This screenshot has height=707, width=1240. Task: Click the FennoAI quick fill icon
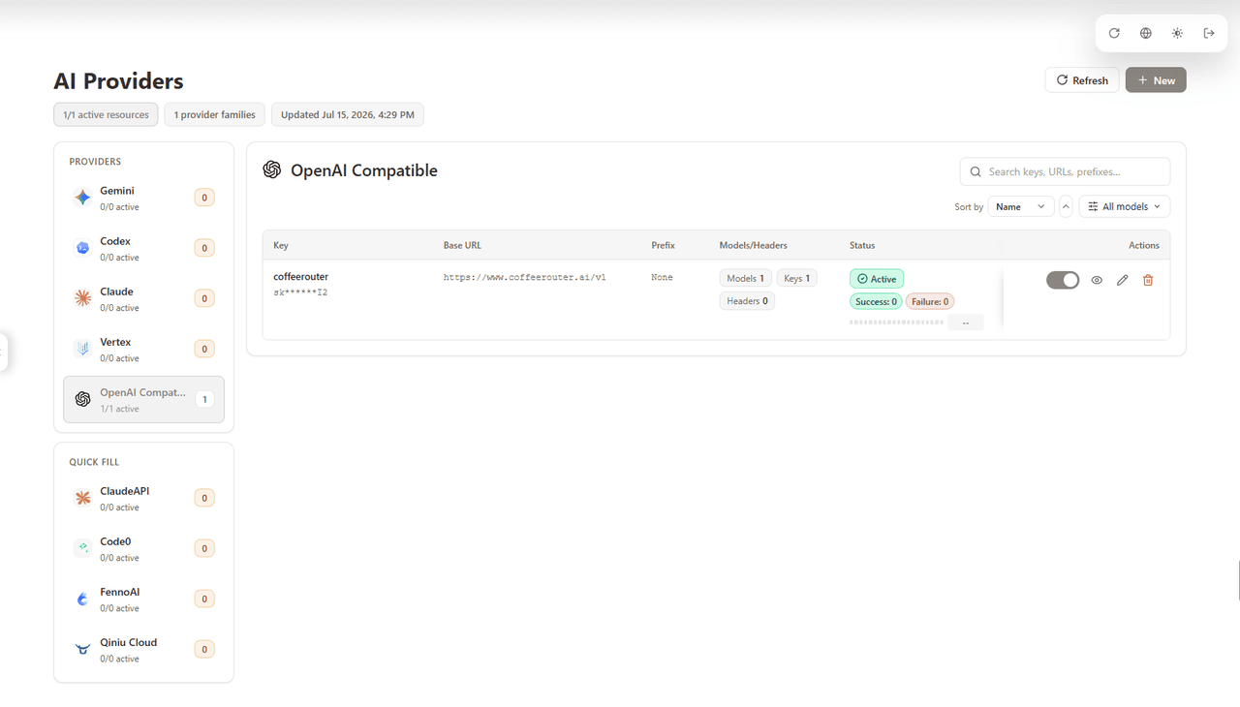point(83,599)
